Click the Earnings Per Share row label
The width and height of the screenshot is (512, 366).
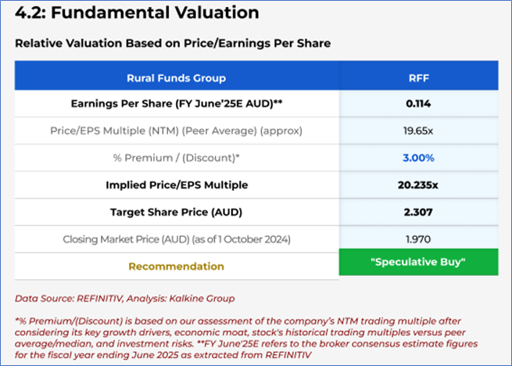click(x=176, y=104)
